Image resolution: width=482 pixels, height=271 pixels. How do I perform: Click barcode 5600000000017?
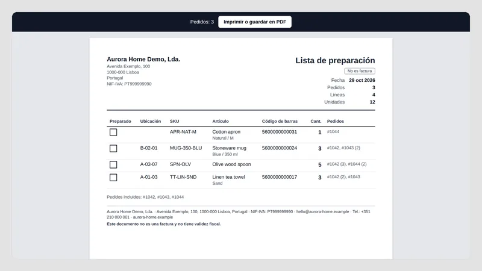click(x=280, y=177)
